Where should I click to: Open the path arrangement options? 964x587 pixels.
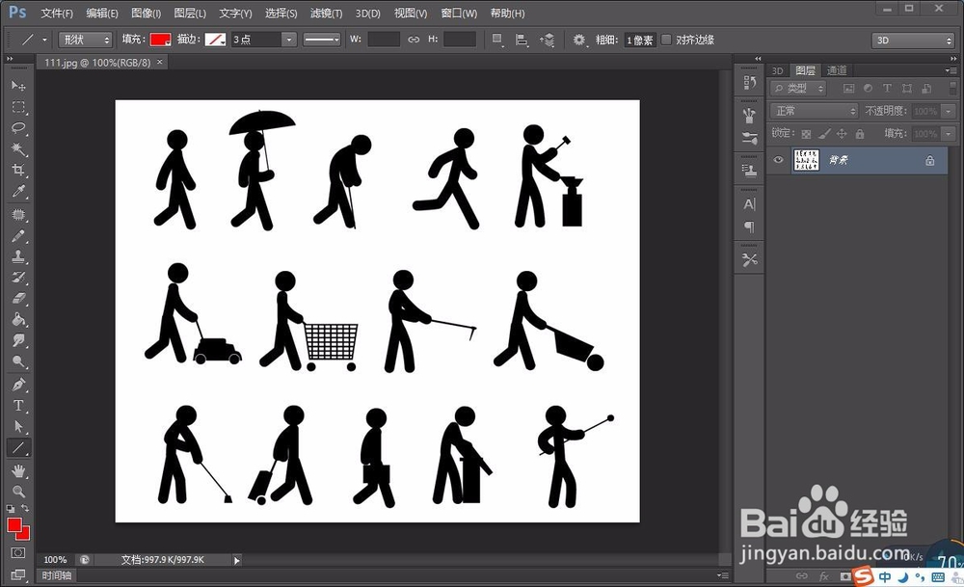pos(547,40)
